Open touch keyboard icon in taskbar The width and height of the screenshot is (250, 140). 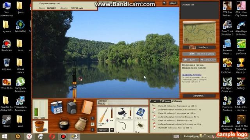coord(176,136)
